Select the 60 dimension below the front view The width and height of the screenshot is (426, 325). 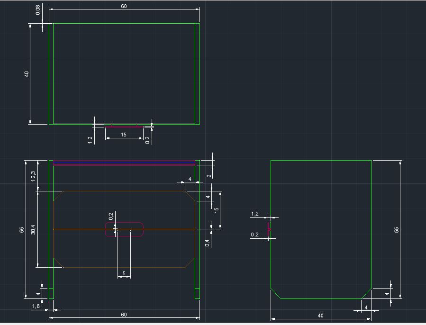[x=124, y=315]
